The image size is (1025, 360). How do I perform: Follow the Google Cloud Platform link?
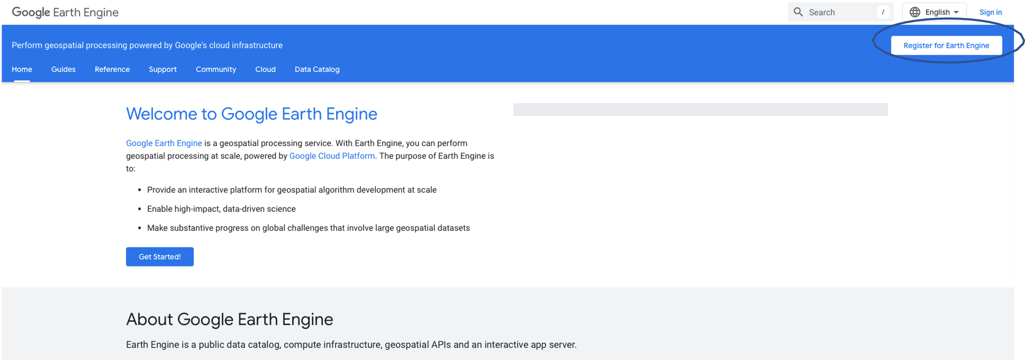point(332,156)
